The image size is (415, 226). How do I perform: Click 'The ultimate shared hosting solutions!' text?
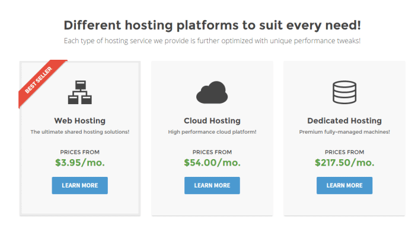pyautogui.click(x=80, y=132)
